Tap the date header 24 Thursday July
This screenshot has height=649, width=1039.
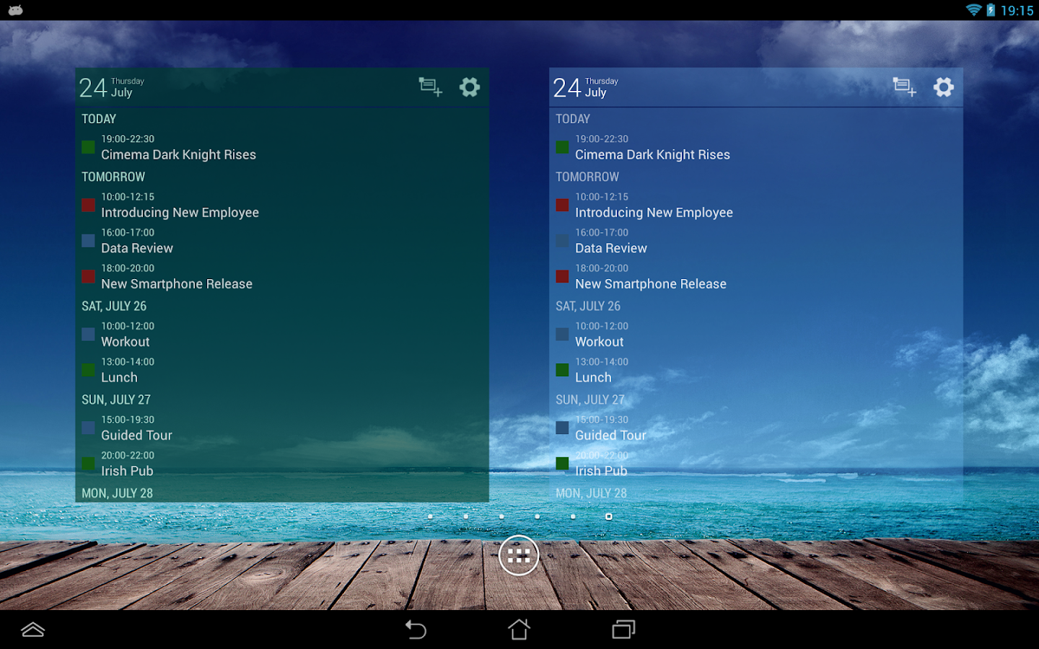tap(108, 87)
